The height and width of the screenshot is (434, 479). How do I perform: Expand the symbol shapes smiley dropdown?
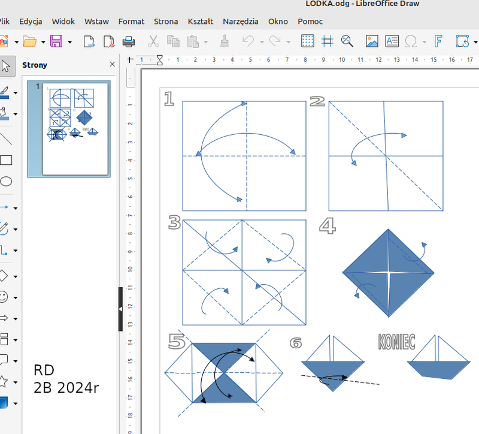[x=16, y=297]
